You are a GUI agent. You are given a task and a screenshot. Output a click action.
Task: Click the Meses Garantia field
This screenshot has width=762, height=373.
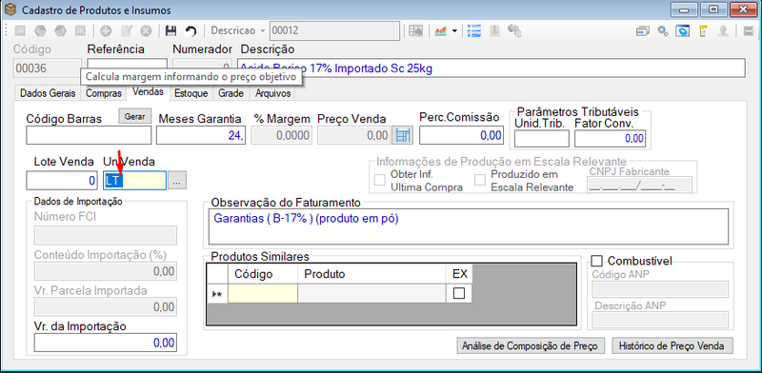[201, 135]
